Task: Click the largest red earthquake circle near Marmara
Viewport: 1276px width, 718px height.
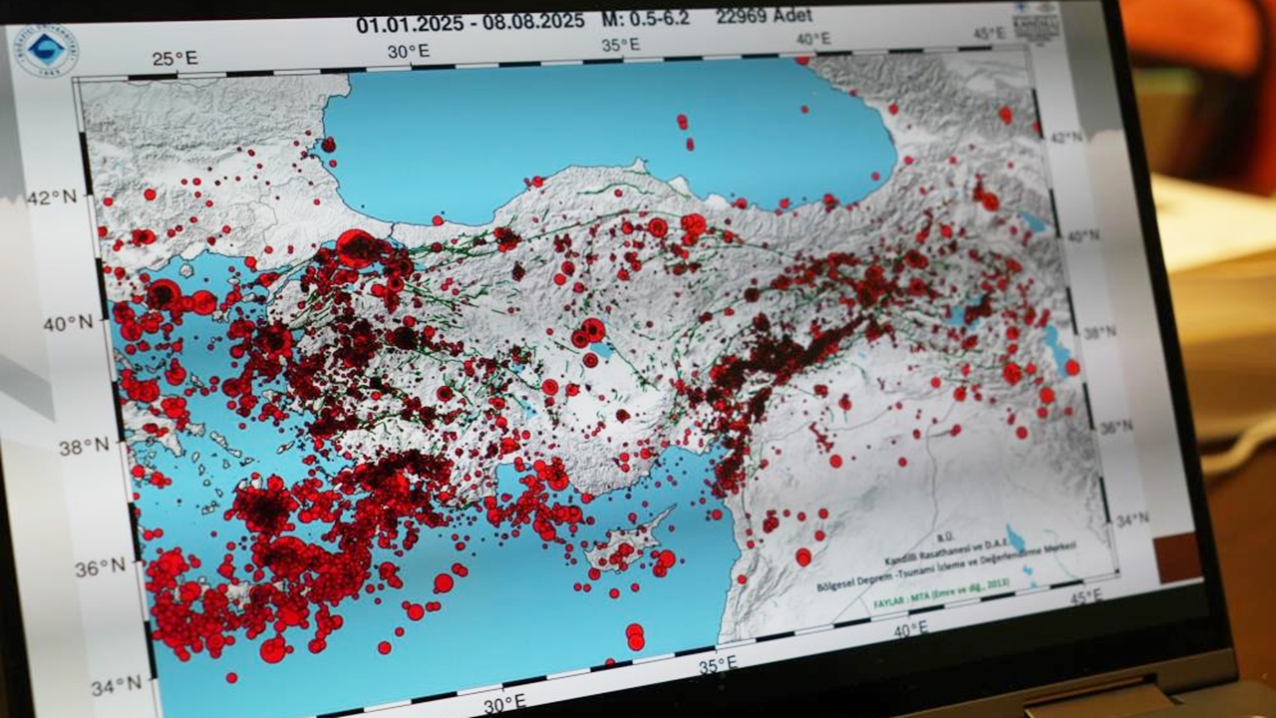Action: tap(356, 248)
